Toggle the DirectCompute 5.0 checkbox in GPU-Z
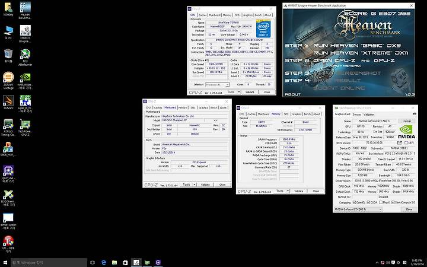This screenshot has height=267, width=427. [394, 202]
